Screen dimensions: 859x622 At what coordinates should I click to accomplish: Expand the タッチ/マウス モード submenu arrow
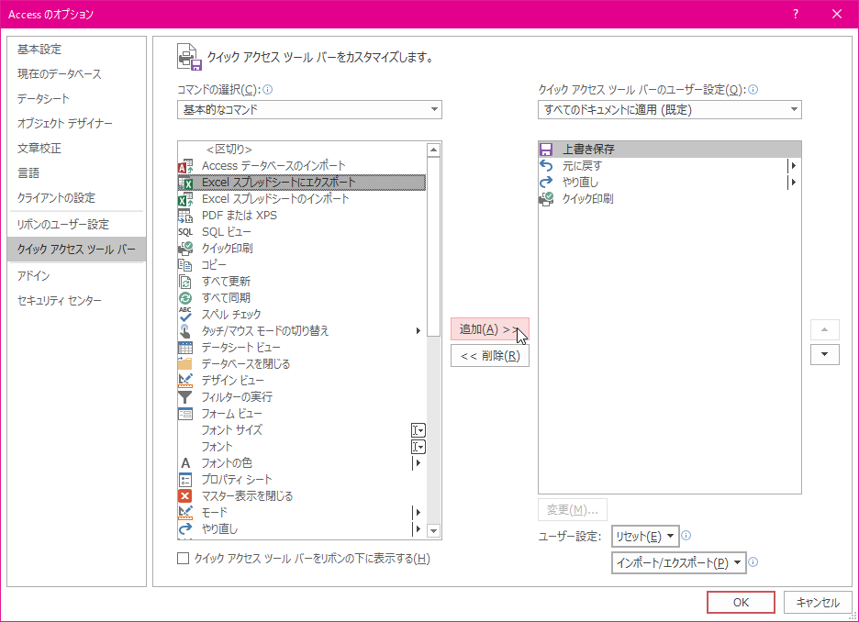click(x=418, y=330)
